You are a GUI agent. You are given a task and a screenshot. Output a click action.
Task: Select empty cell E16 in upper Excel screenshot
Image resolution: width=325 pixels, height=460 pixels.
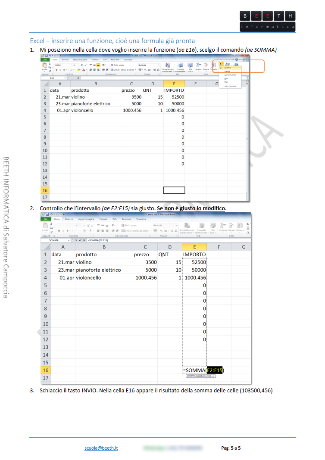174,190
